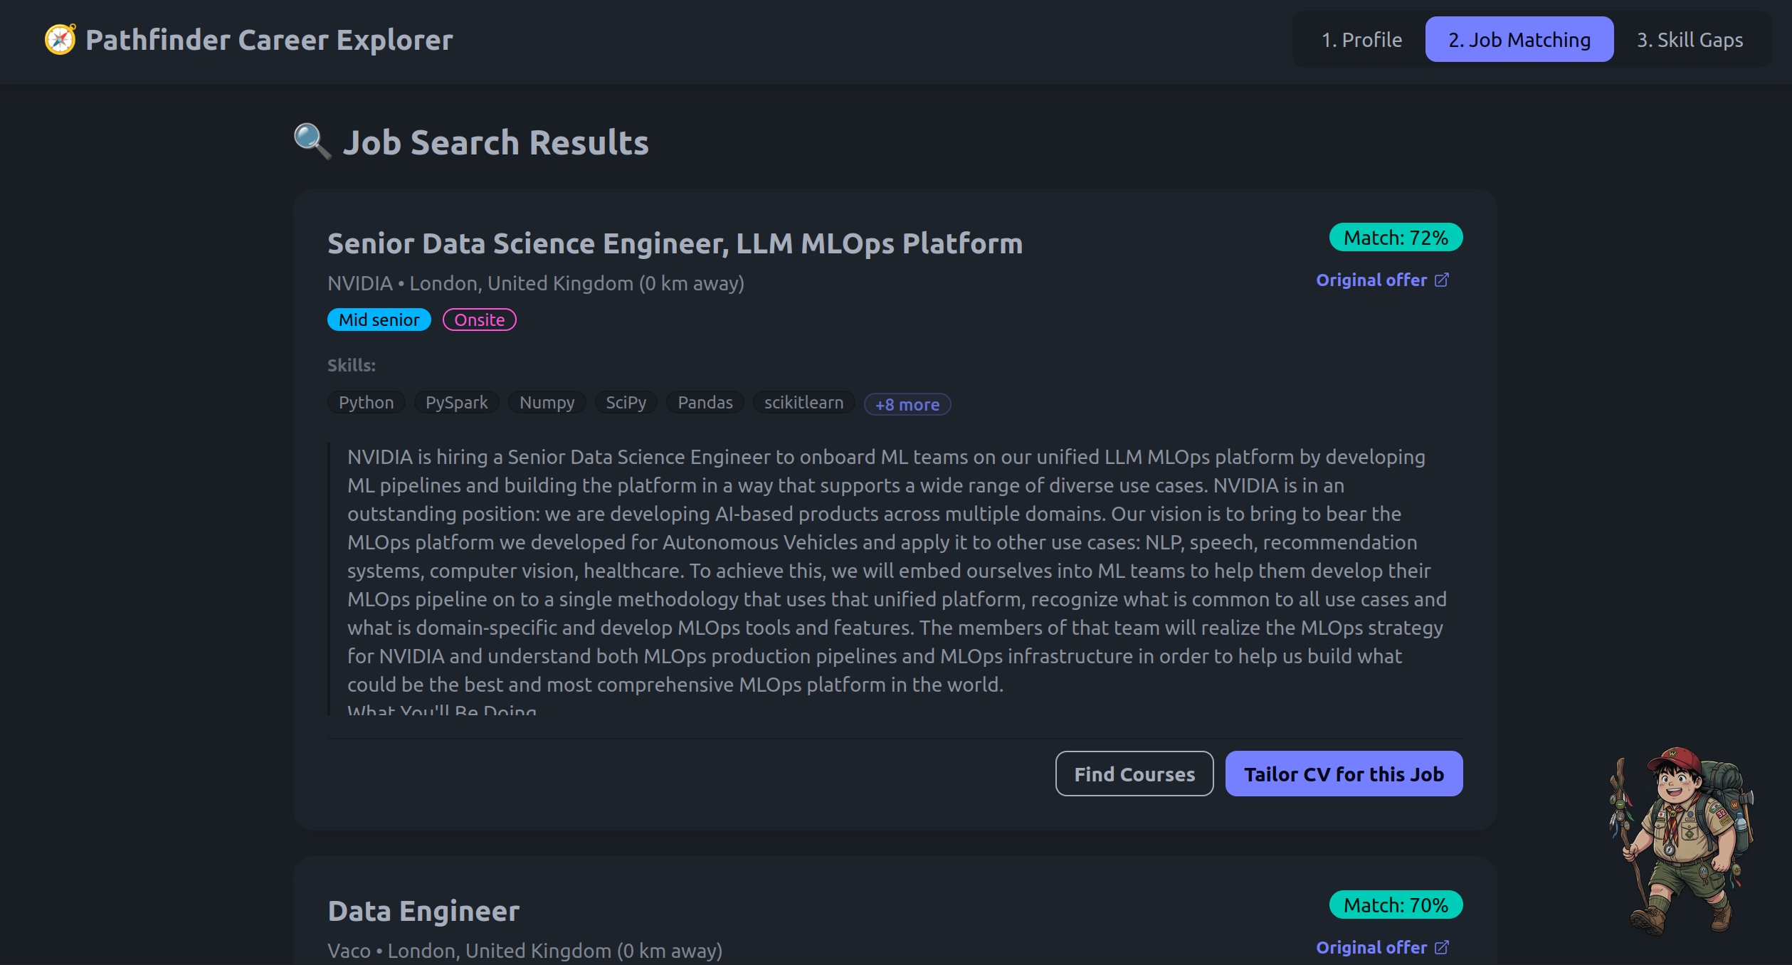The width and height of the screenshot is (1792, 965).
Task: Click the magnifying glass search results icon
Action: click(312, 142)
